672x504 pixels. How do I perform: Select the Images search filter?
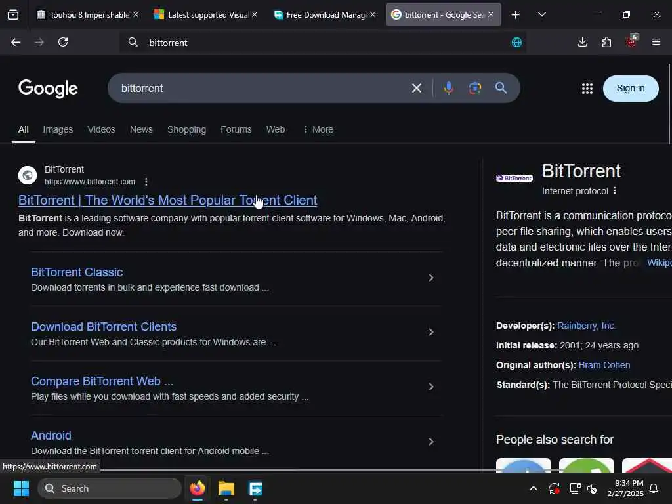[x=58, y=129]
